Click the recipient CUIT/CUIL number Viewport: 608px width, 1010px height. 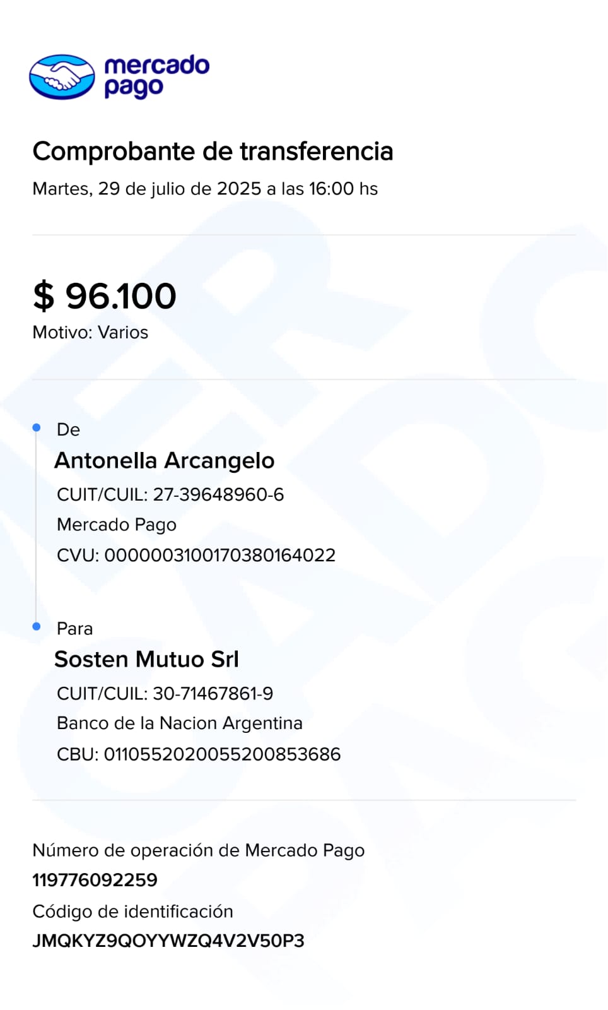213,694
